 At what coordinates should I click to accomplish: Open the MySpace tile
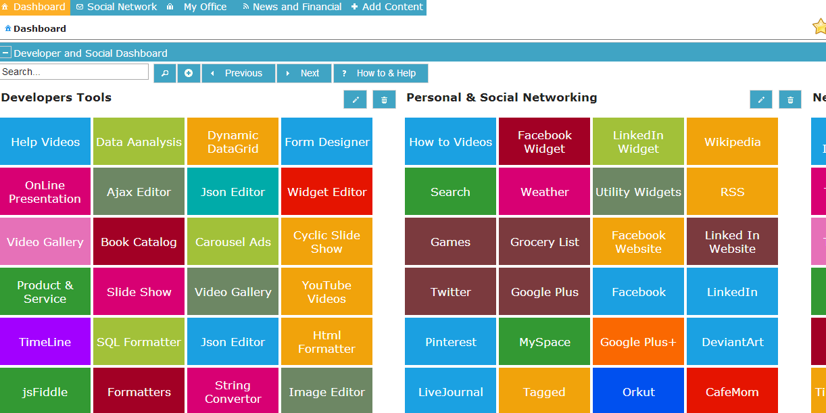coord(544,341)
